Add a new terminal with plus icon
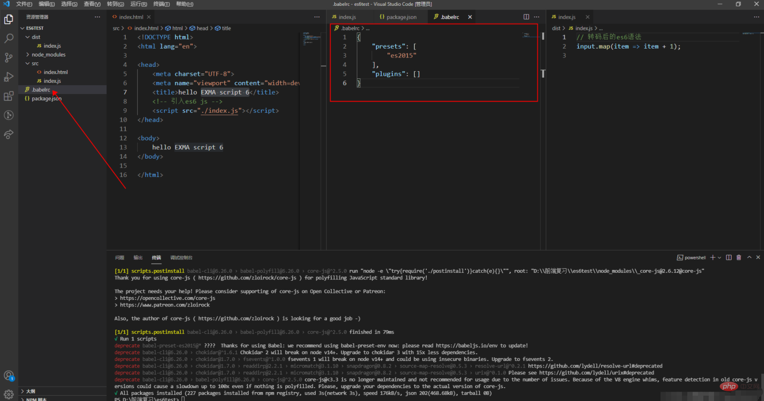 [x=713, y=258]
